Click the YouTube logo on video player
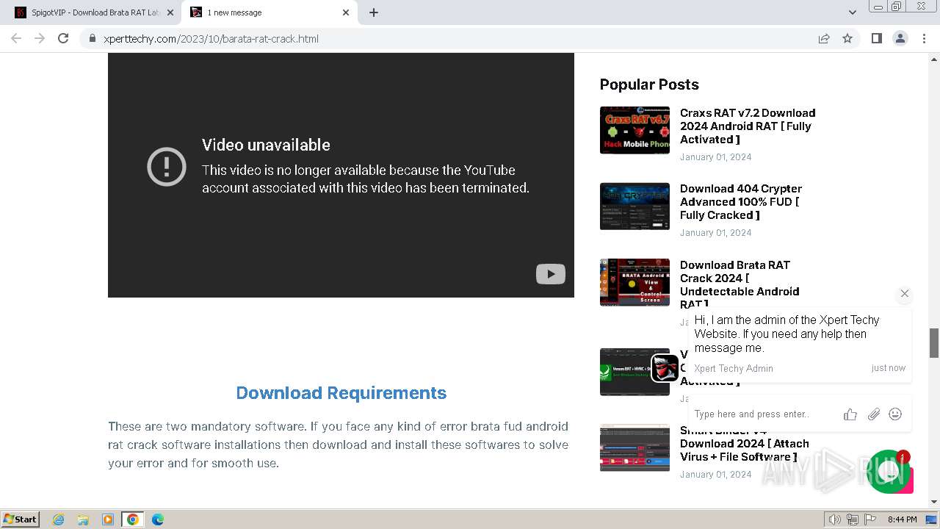Screen dimensions: 940x529 click(550, 274)
